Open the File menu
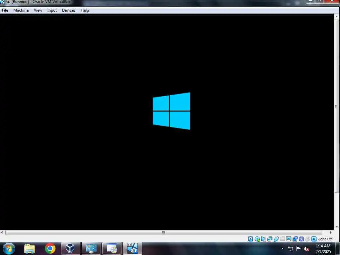340x255 pixels. [5, 10]
